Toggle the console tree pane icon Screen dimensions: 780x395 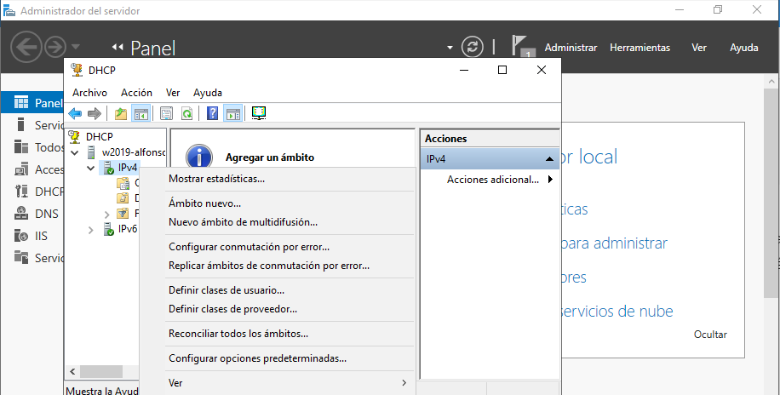141,113
